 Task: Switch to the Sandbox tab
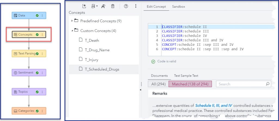pyautogui.click(x=179, y=7)
